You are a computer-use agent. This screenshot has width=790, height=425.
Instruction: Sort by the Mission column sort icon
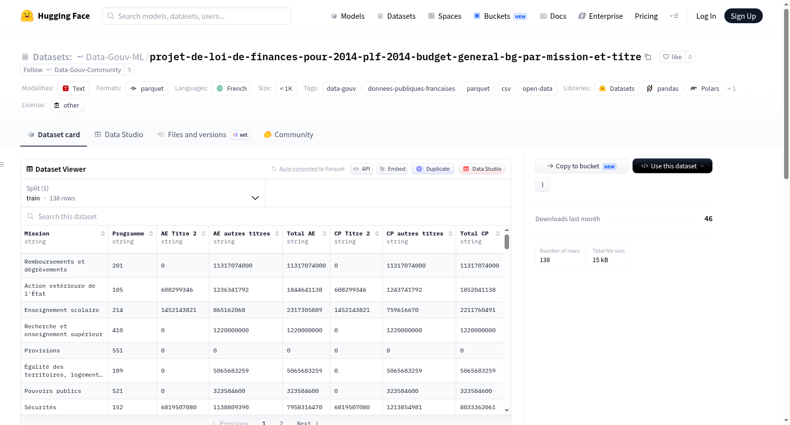(103, 233)
